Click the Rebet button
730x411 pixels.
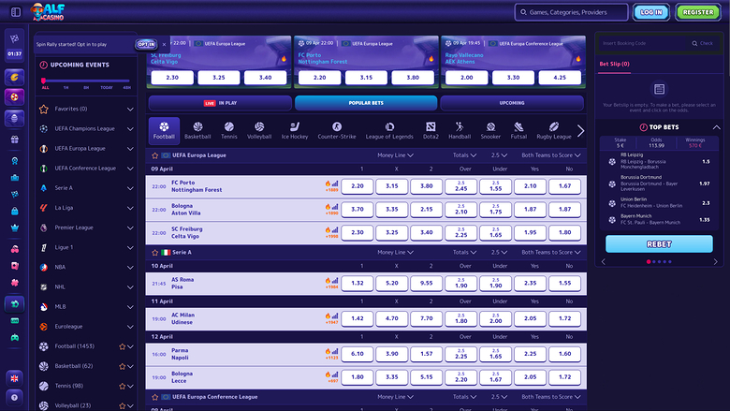coord(659,244)
